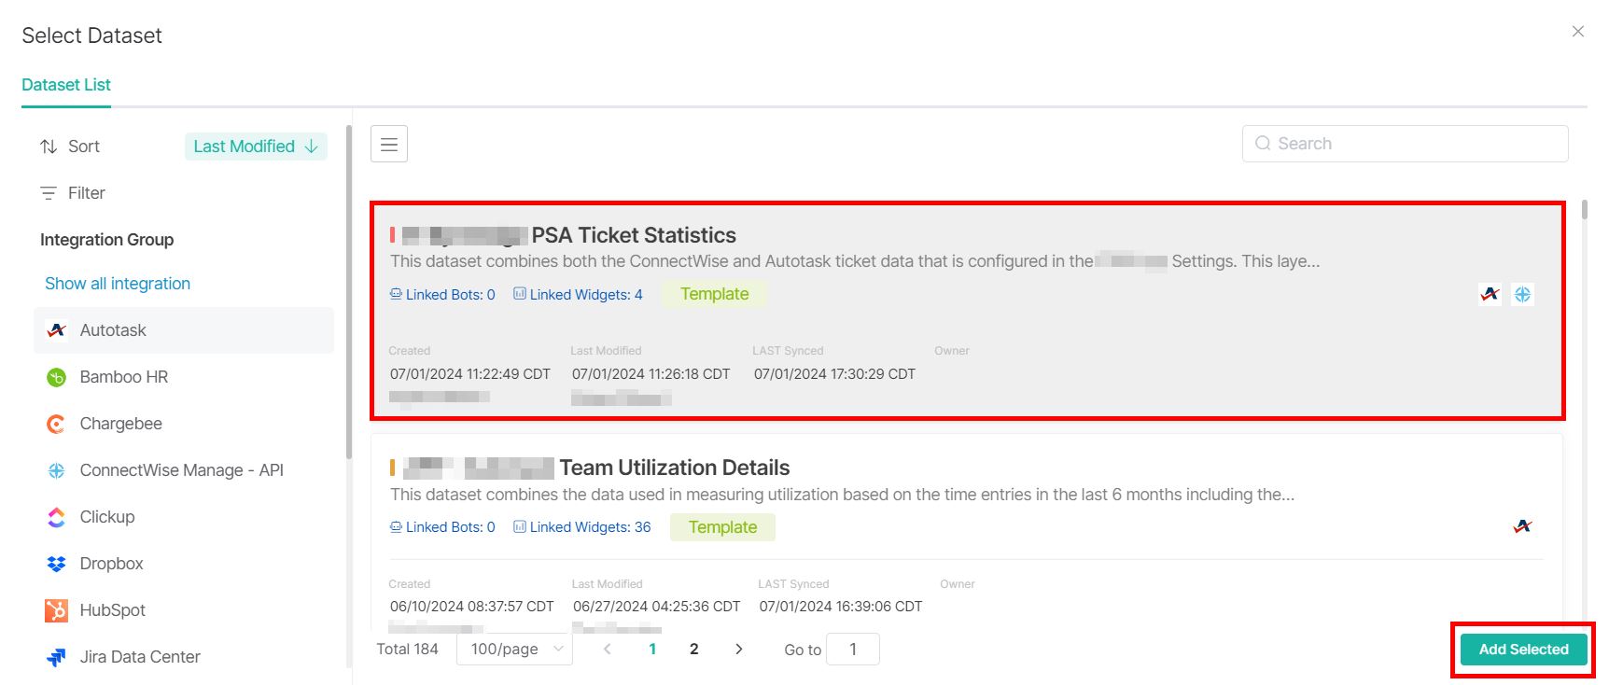This screenshot has height=685, width=1609.
Task: Open Linked Widgets: 4 on PSA Ticket Statistics
Action: coord(578,295)
